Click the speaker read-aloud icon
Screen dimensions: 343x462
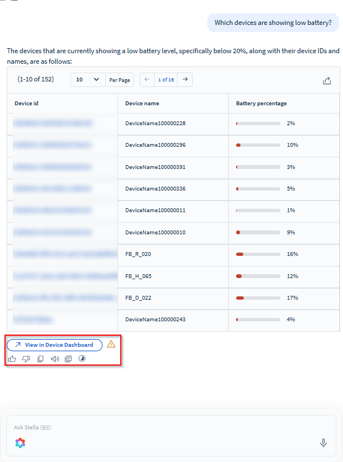pyautogui.click(x=55, y=359)
